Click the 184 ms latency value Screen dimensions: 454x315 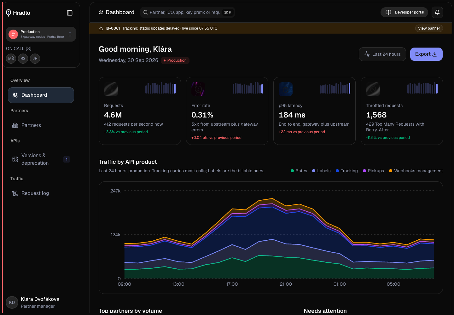point(292,115)
